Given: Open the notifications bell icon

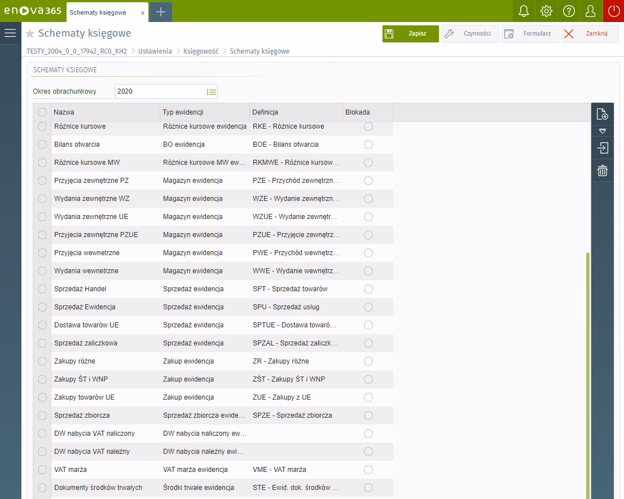Looking at the screenshot, I should [x=524, y=11].
